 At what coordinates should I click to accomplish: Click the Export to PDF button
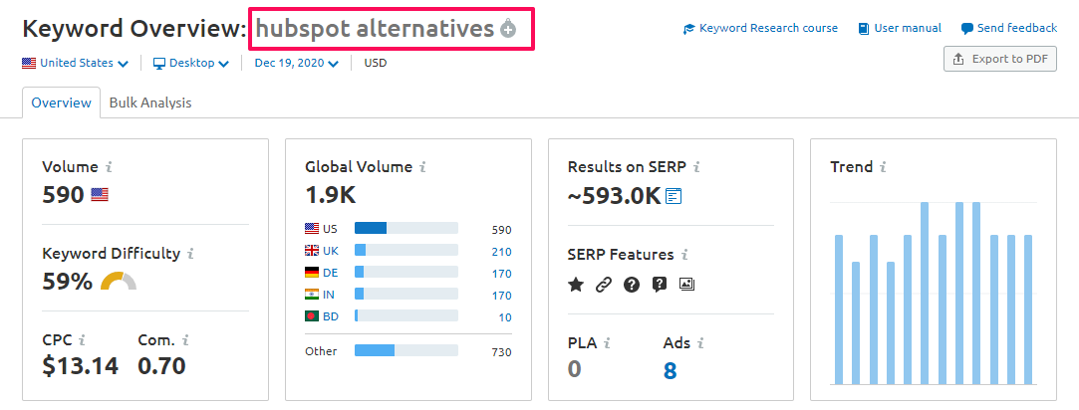pyautogui.click(x=1000, y=59)
